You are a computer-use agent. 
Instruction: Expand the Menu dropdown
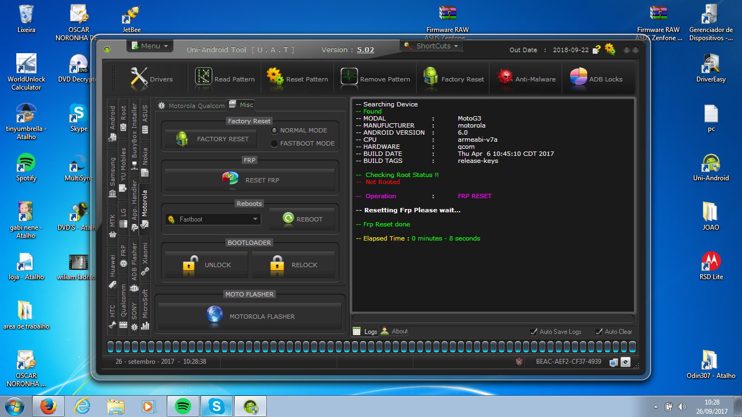tap(150, 46)
